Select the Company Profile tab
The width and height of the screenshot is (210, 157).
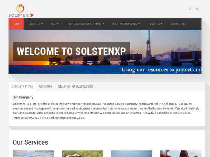pos(22,87)
